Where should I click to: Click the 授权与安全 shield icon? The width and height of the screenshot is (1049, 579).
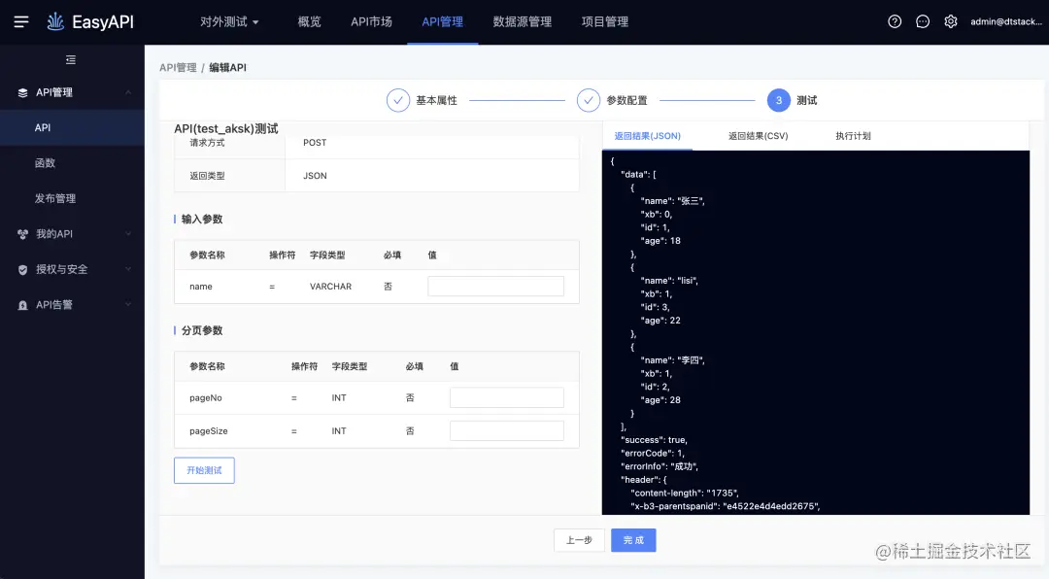22,269
